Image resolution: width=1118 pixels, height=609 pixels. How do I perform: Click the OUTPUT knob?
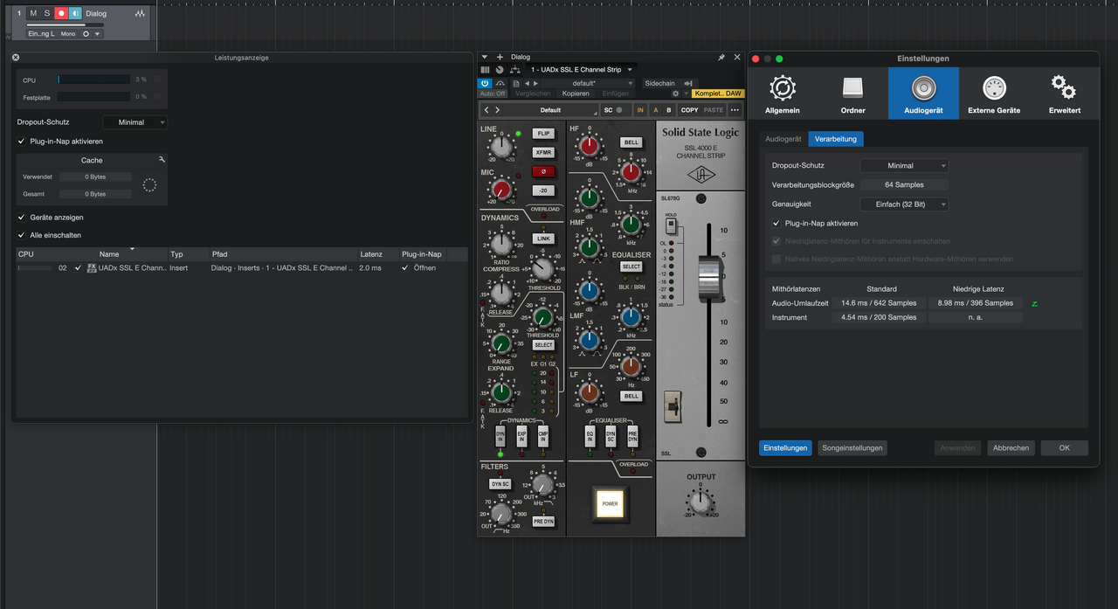coord(700,502)
